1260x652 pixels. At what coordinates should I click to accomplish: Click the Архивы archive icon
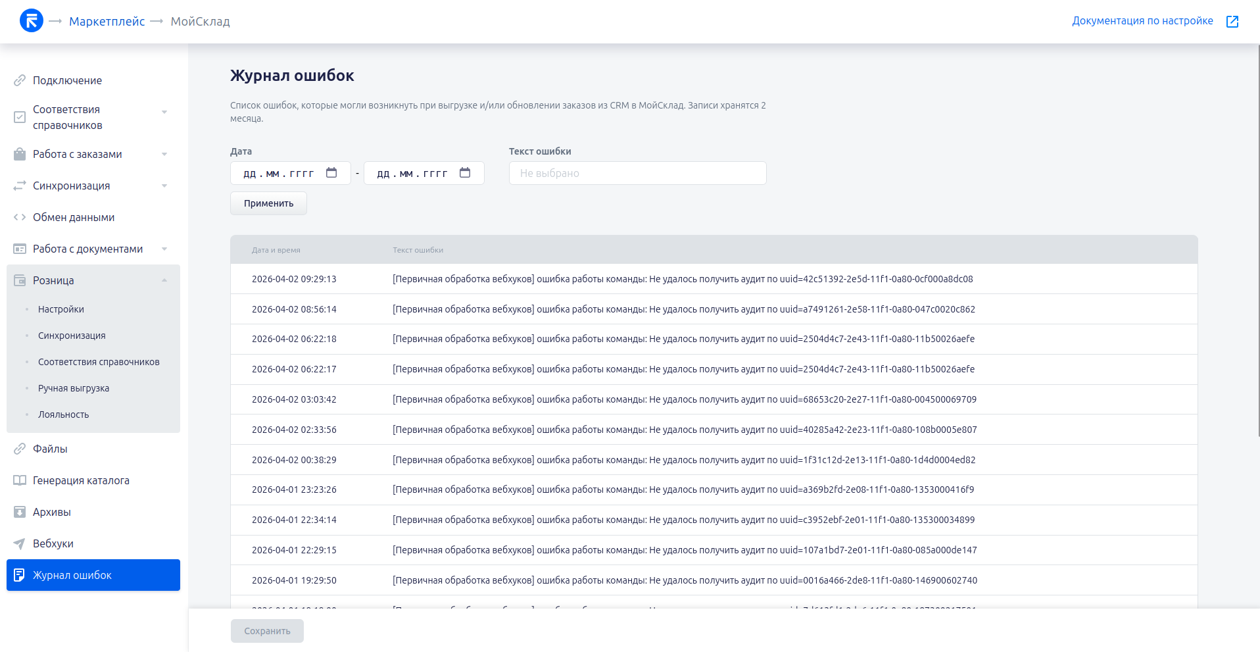click(x=20, y=512)
